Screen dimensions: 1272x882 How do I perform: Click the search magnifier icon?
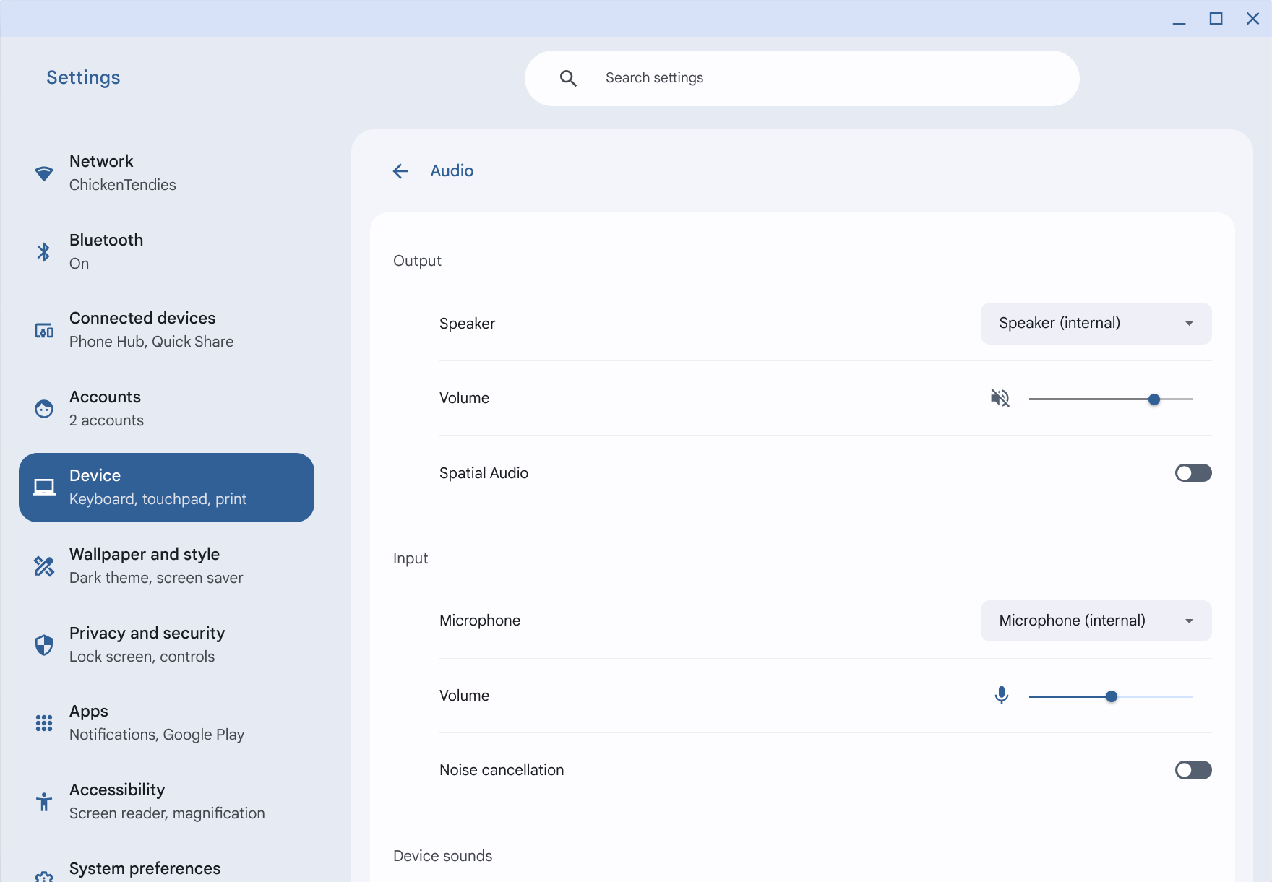(568, 78)
